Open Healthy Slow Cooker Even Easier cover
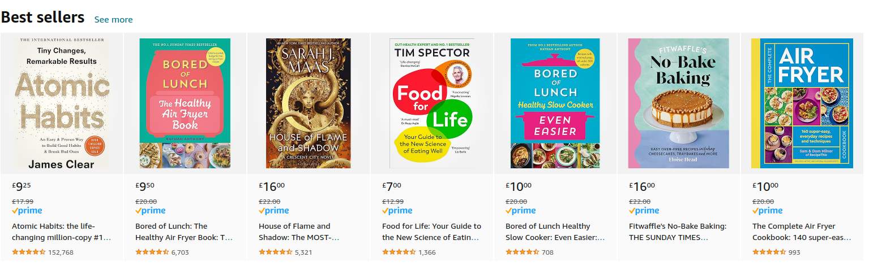869x266 pixels. coord(555,103)
